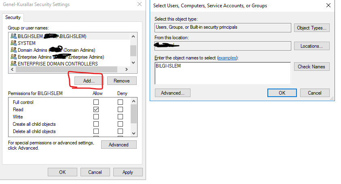Check Deny for Read permission
Screen dimensions: 341x184
(120, 110)
